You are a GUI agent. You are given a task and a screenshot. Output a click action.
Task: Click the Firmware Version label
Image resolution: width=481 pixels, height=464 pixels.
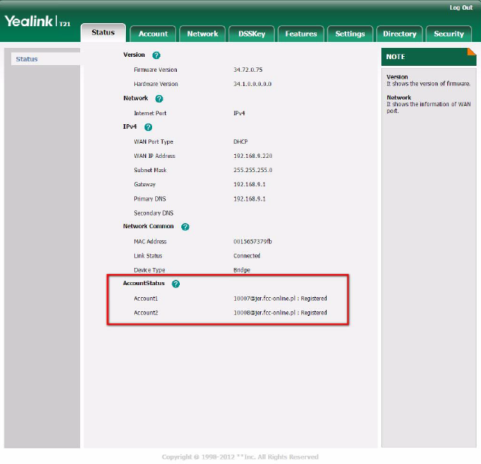155,70
